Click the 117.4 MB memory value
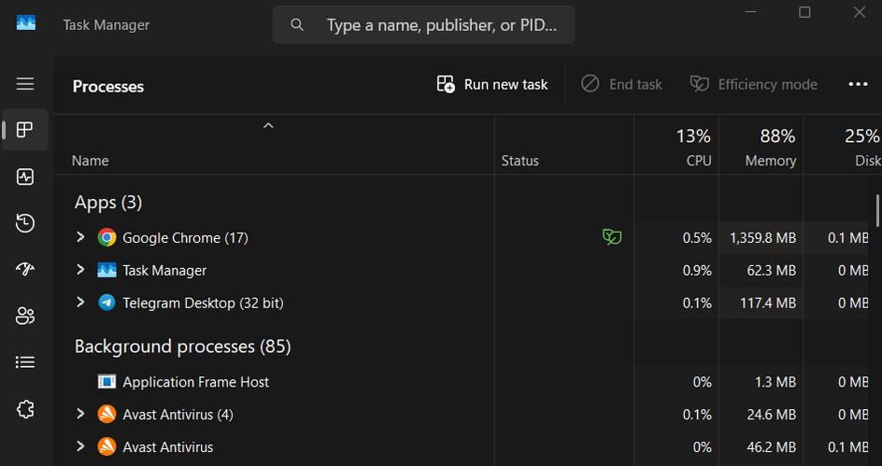 coord(768,303)
